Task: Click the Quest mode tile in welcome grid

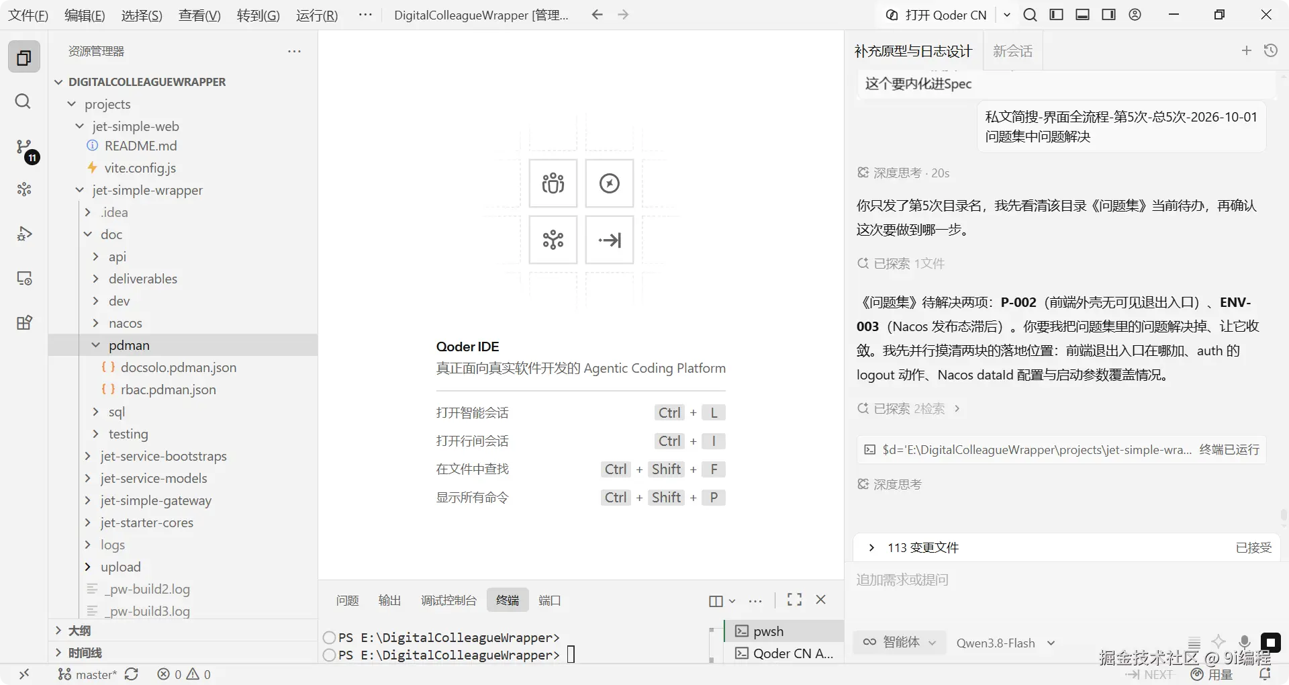Action: tap(610, 183)
